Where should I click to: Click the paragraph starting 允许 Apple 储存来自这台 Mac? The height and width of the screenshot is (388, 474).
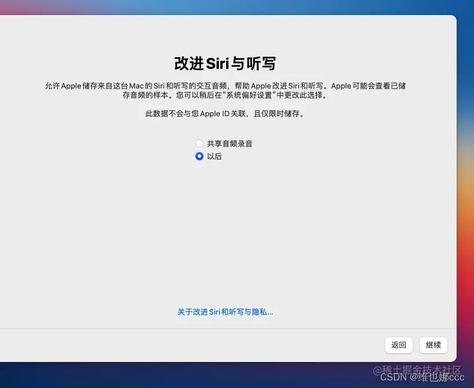click(x=225, y=90)
